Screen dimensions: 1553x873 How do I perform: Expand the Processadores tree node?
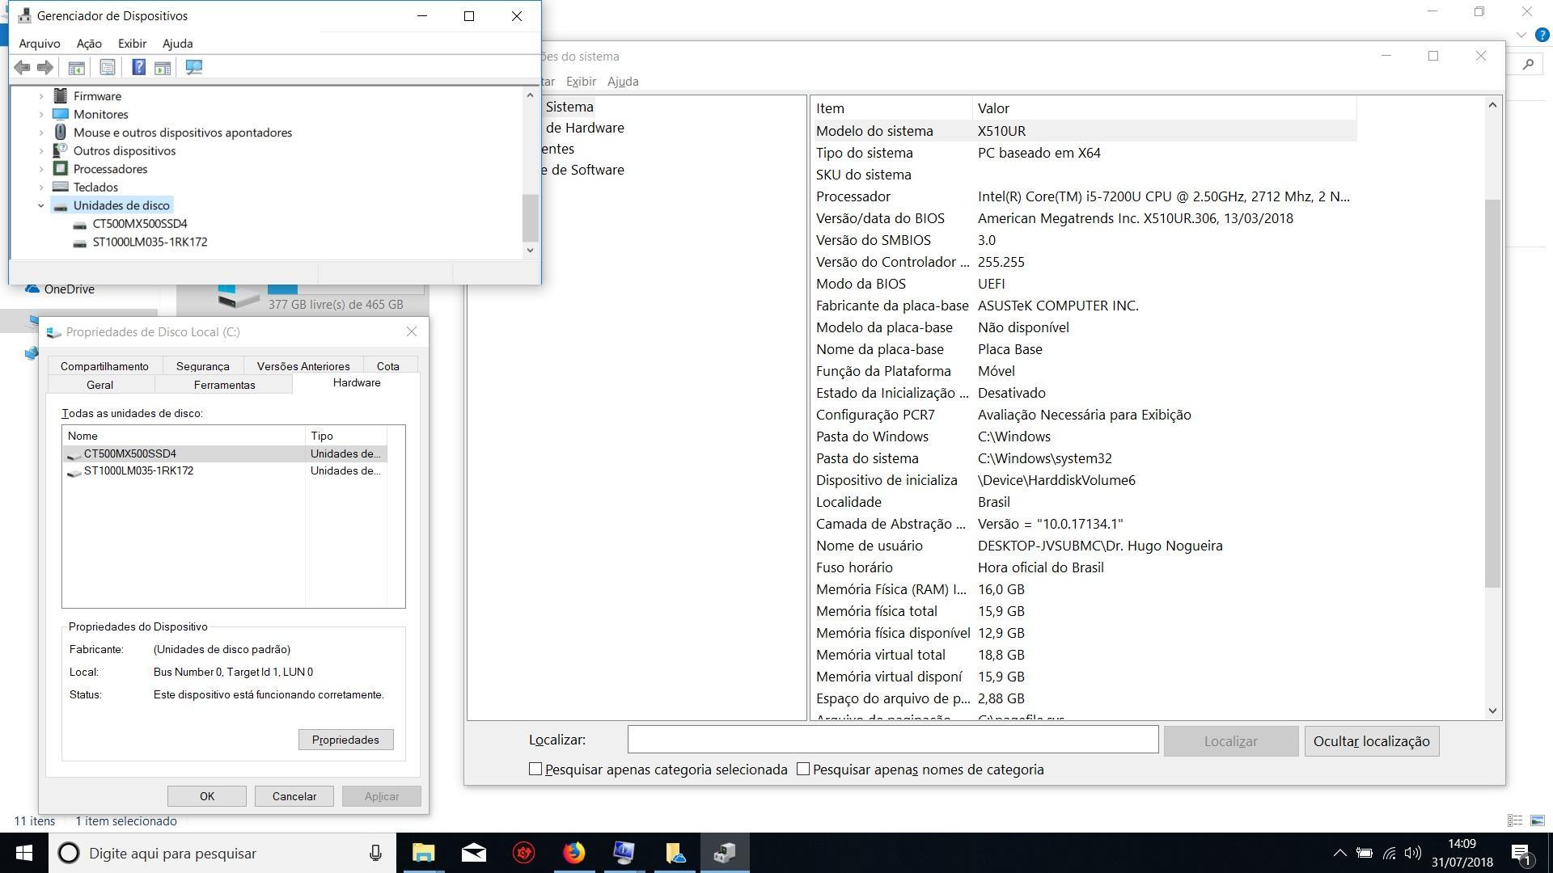point(41,169)
